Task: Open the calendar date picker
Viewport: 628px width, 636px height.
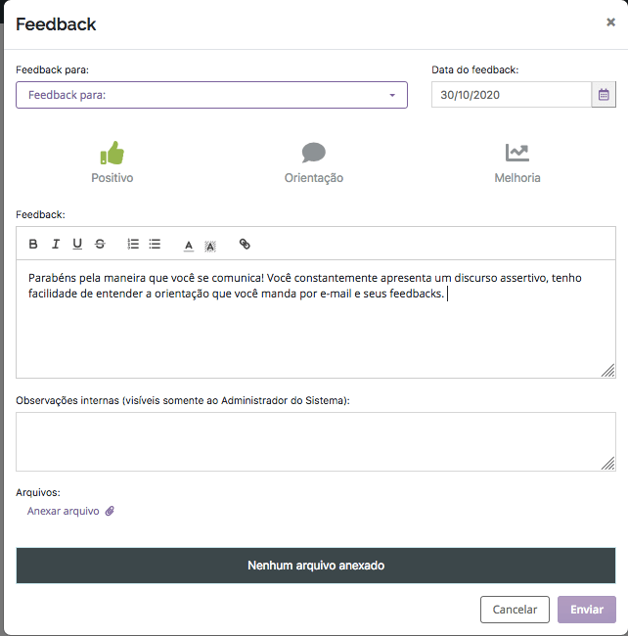Action: [604, 95]
